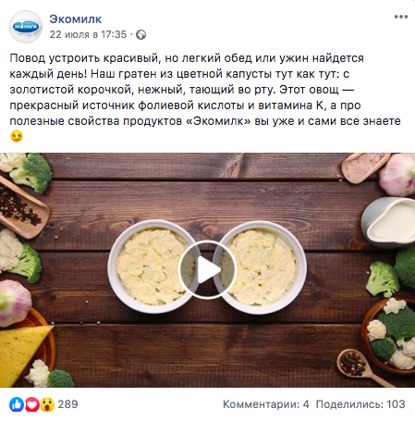Open the post timestamp 22 июля в 17:35
415x421 pixels.
(x=88, y=34)
